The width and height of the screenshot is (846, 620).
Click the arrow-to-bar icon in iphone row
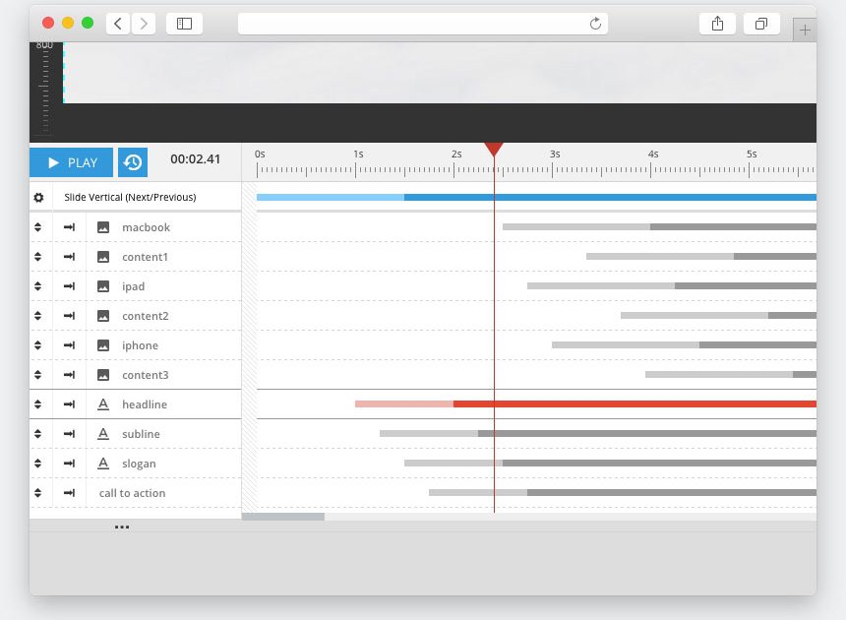[69, 345]
